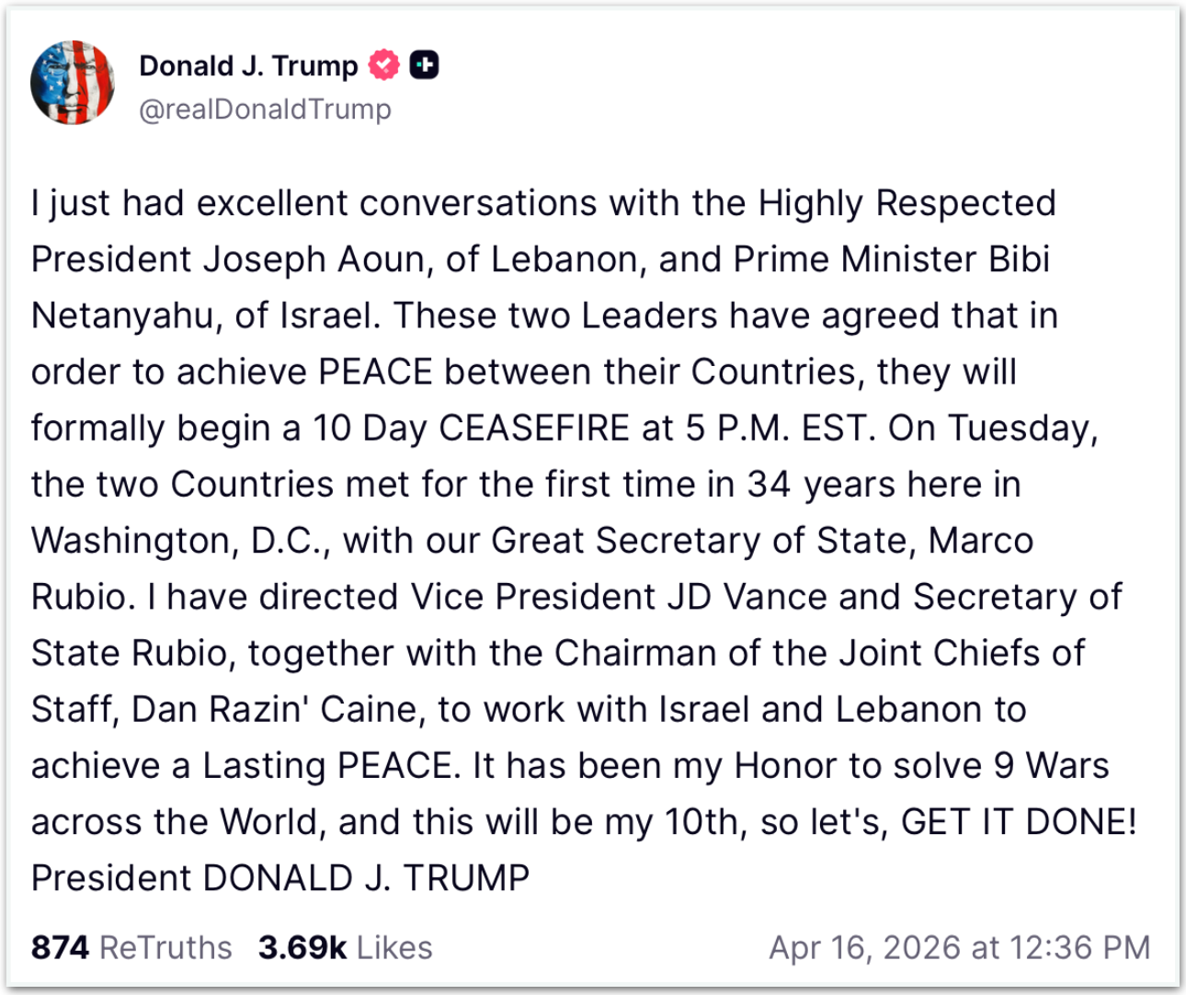Click the @realDonaldTrump handle
Viewport: 1186px width, 995px height.
tap(265, 109)
